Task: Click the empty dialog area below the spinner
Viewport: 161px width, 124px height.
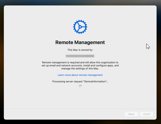Action: (x=80, y=98)
